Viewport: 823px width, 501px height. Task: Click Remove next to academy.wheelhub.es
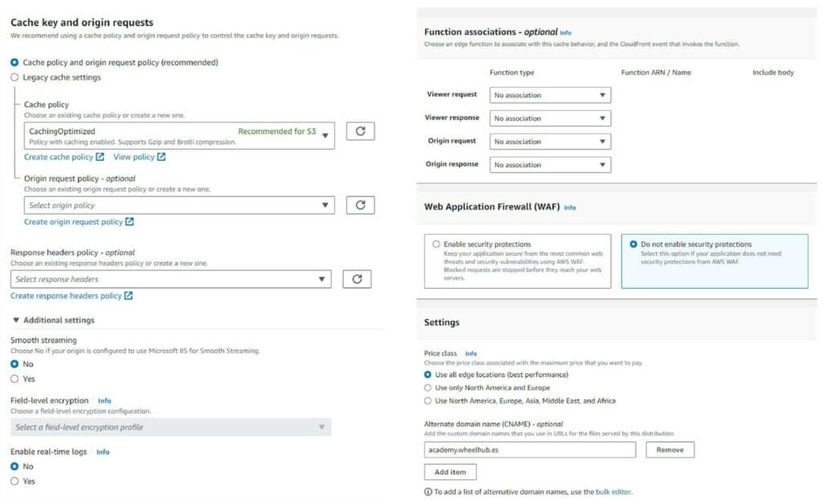[669, 450]
